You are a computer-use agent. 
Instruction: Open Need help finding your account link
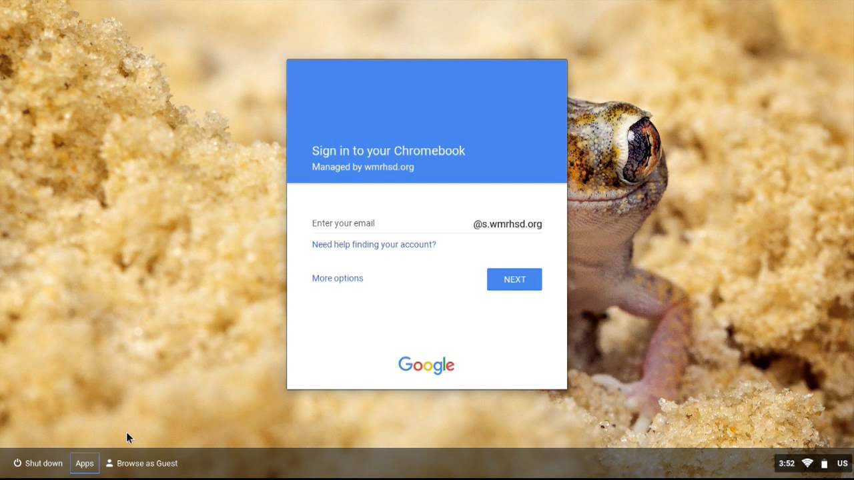pos(374,245)
